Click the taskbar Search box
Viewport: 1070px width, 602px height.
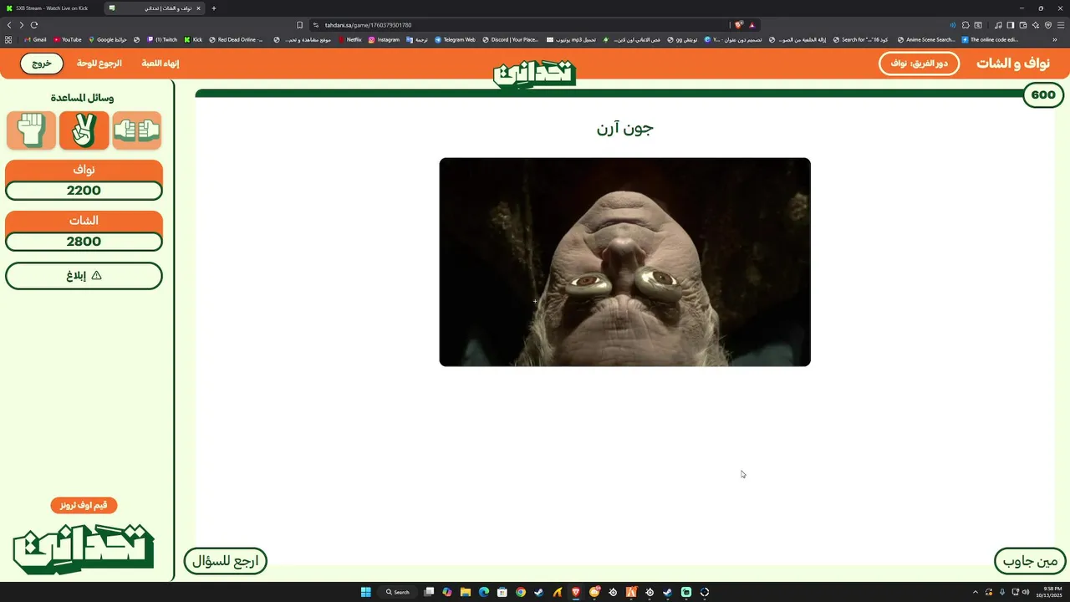coord(398,592)
